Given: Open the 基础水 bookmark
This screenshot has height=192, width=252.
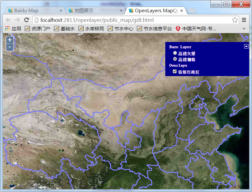Looking at the screenshot, I should pos(64,29).
